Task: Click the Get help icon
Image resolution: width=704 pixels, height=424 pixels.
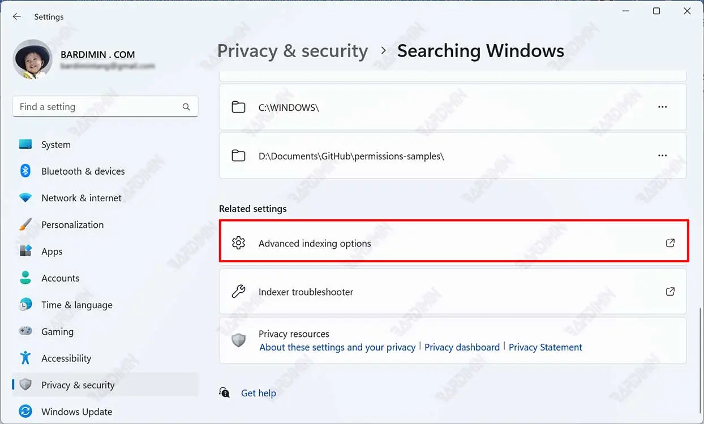Action: 225,393
